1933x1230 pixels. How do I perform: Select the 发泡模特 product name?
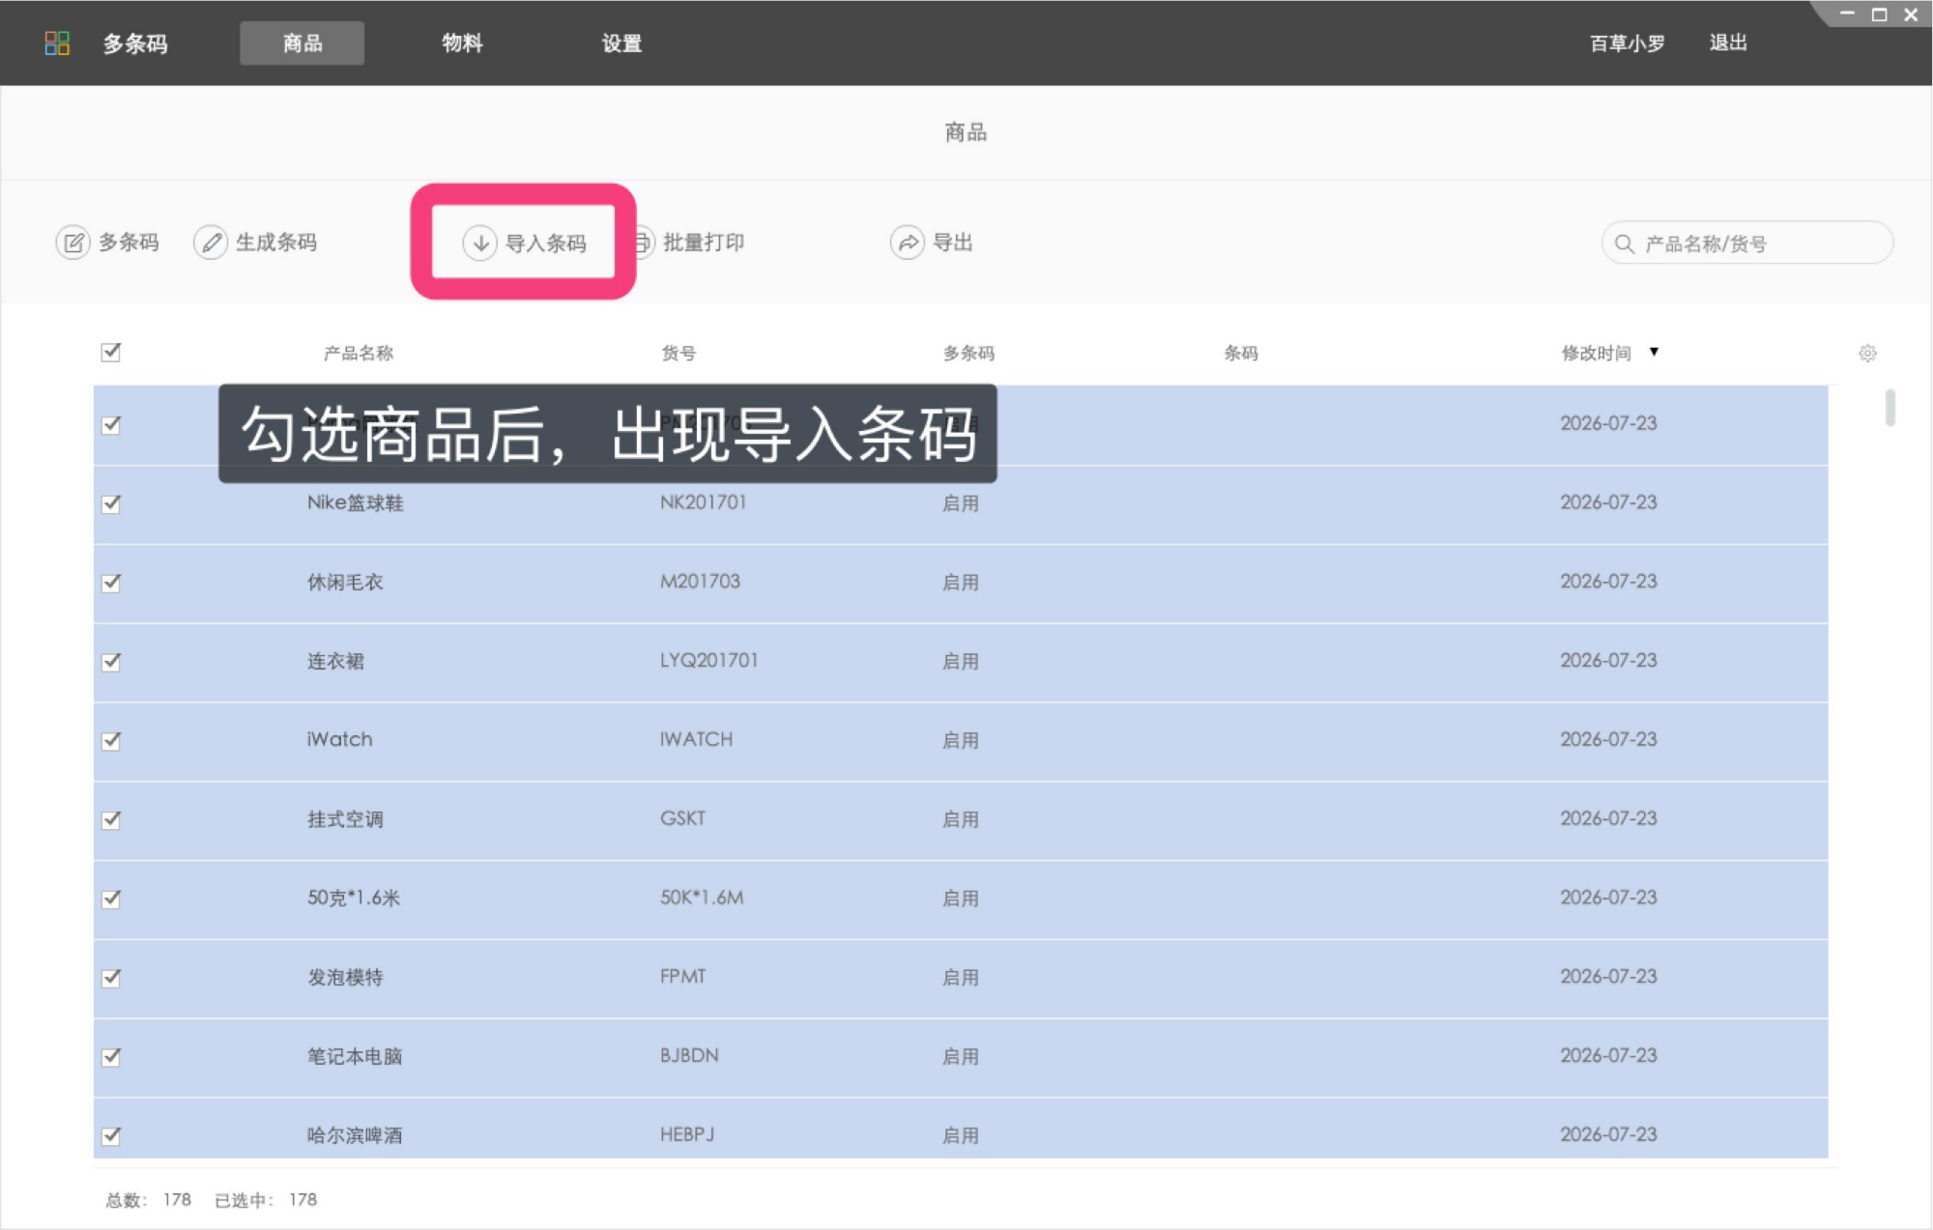tap(345, 978)
